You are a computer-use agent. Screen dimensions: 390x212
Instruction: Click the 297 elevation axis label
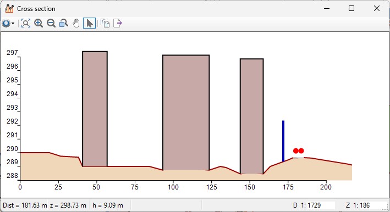click(x=12, y=53)
